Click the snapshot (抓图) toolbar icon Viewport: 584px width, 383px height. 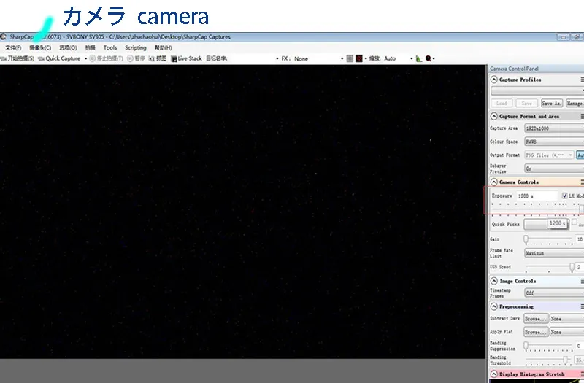[x=152, y=58]
